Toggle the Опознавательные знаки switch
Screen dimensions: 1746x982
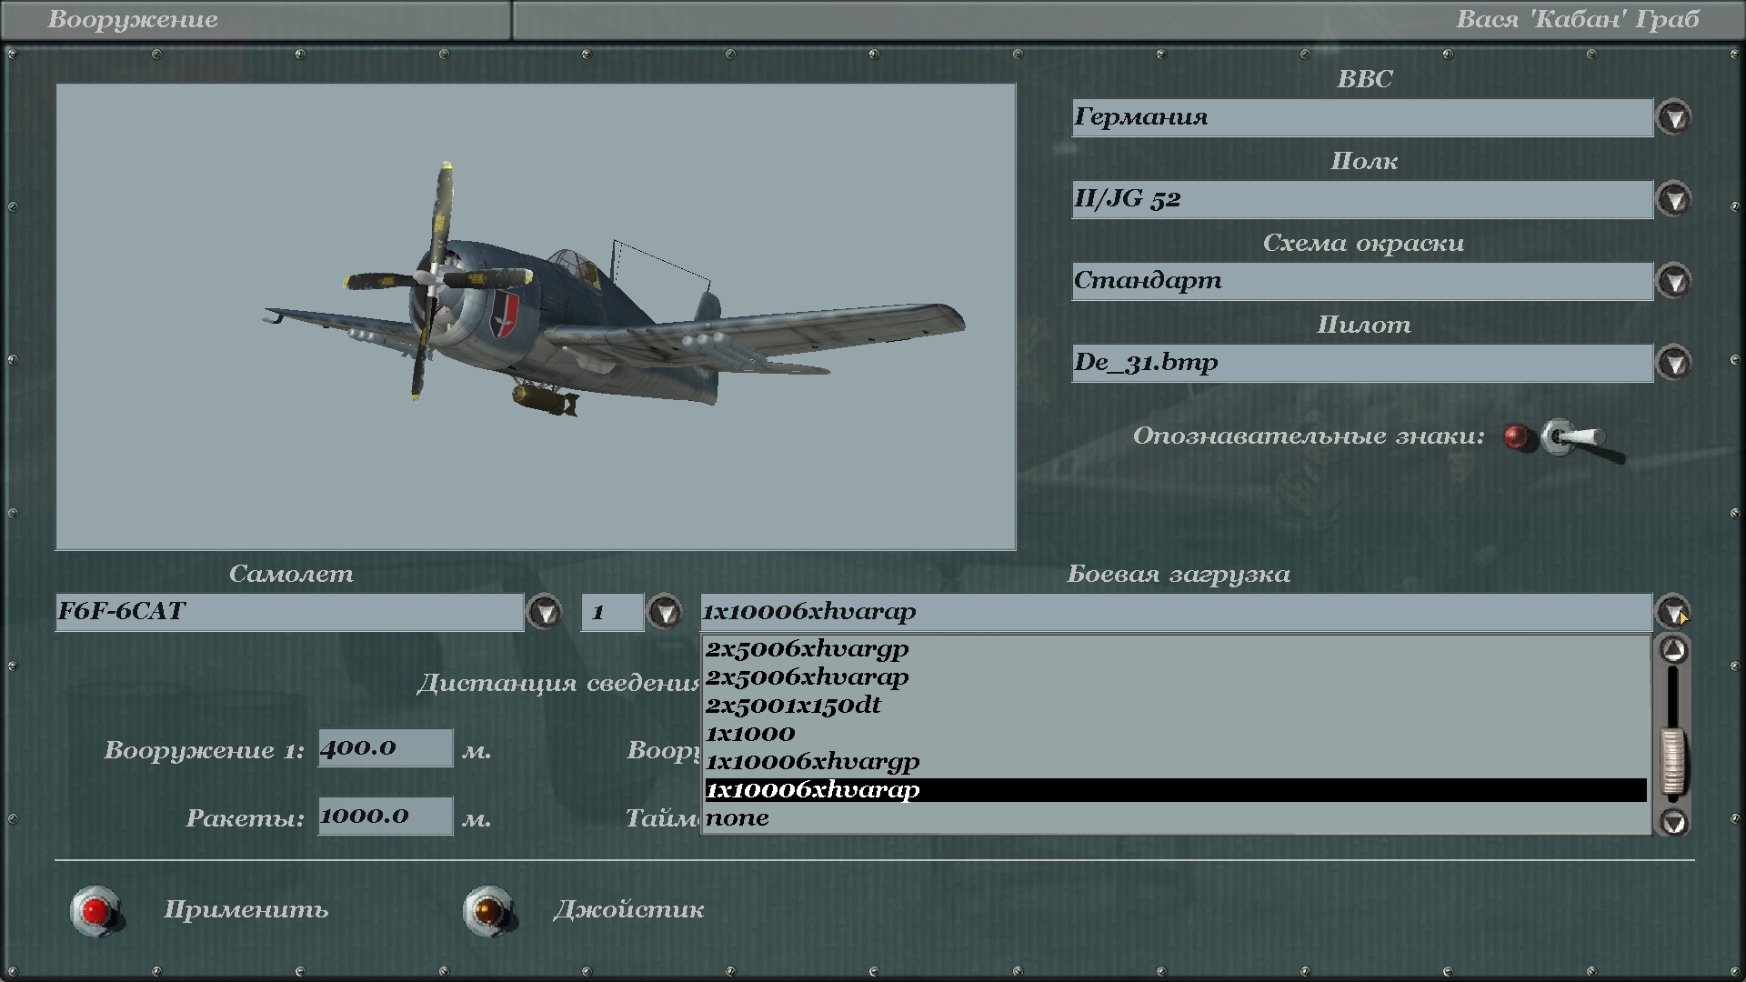(x=1571, y=438)
